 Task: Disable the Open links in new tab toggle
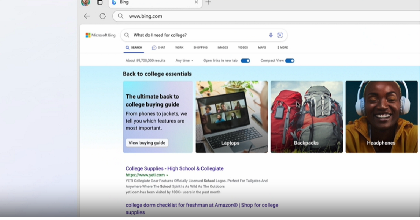[x=245, y=60]
